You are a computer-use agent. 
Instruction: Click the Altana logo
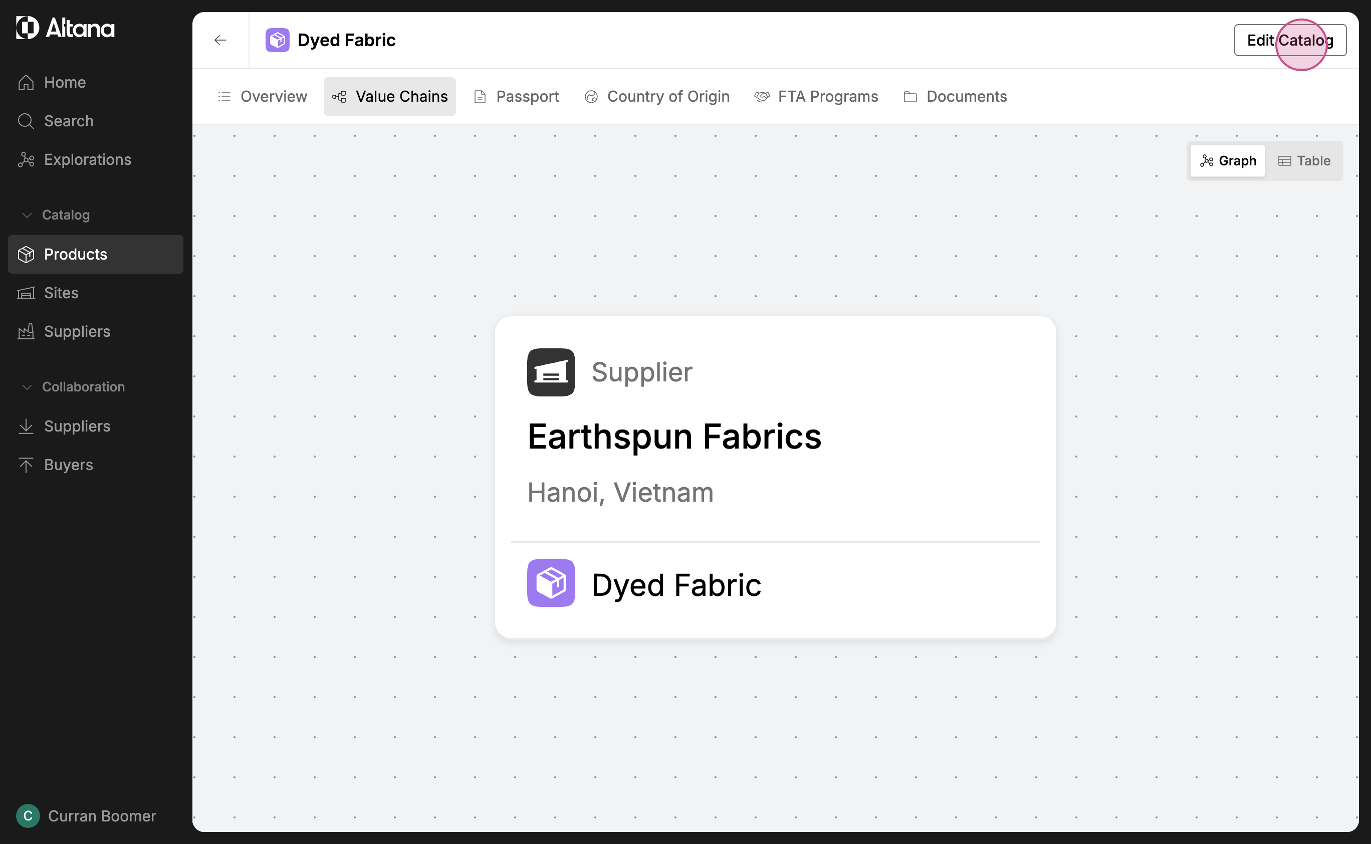[x=65, y=28]
